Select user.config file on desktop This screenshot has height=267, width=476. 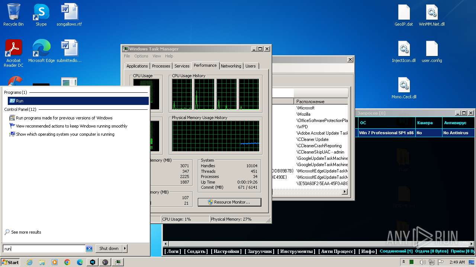[x=432, y=51]
